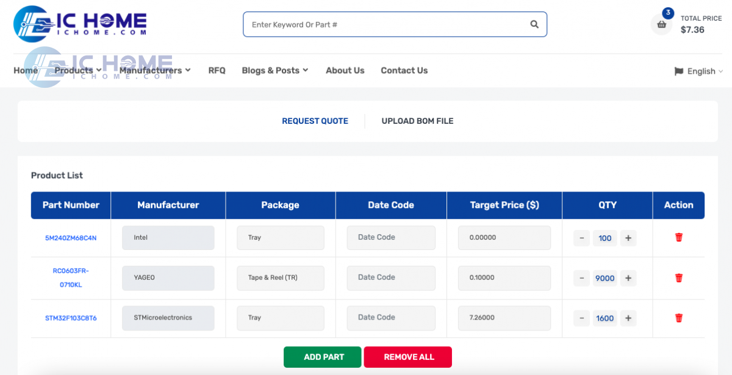This screenshot has height=375, width=732.
Task: Open the RFQ menu item
Action: 217,70
